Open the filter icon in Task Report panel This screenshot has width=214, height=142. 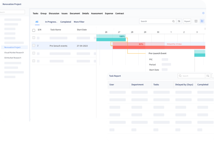pos(208,76)
